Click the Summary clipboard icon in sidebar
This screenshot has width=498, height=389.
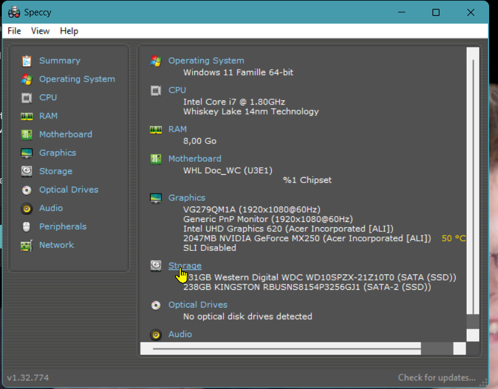(27, 61)
